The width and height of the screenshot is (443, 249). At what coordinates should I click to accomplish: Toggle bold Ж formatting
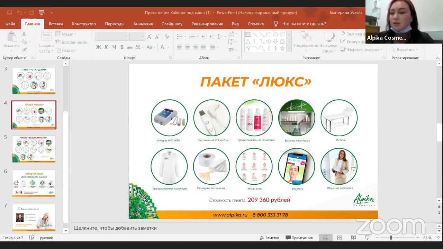[x=99, y=47]
